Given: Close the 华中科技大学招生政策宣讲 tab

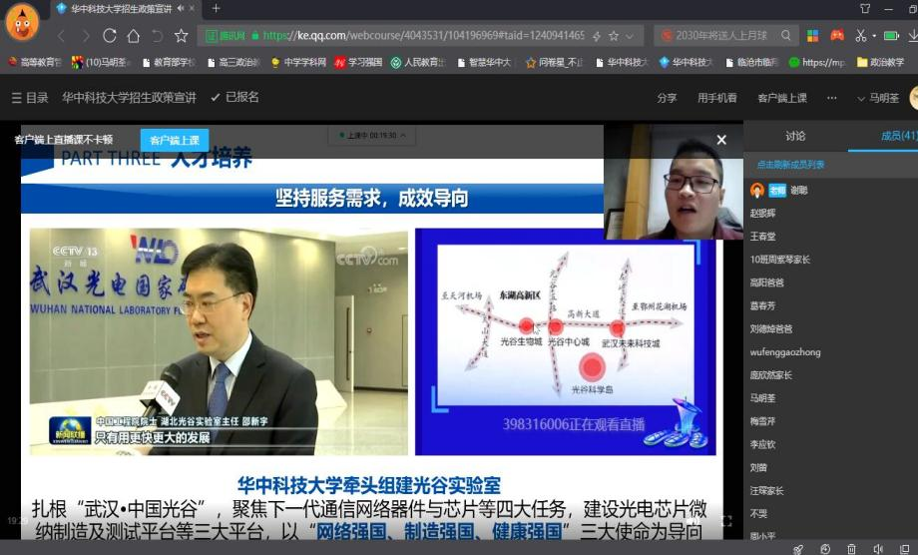Looking at the screenshot, I should click(x=192, y=8).
